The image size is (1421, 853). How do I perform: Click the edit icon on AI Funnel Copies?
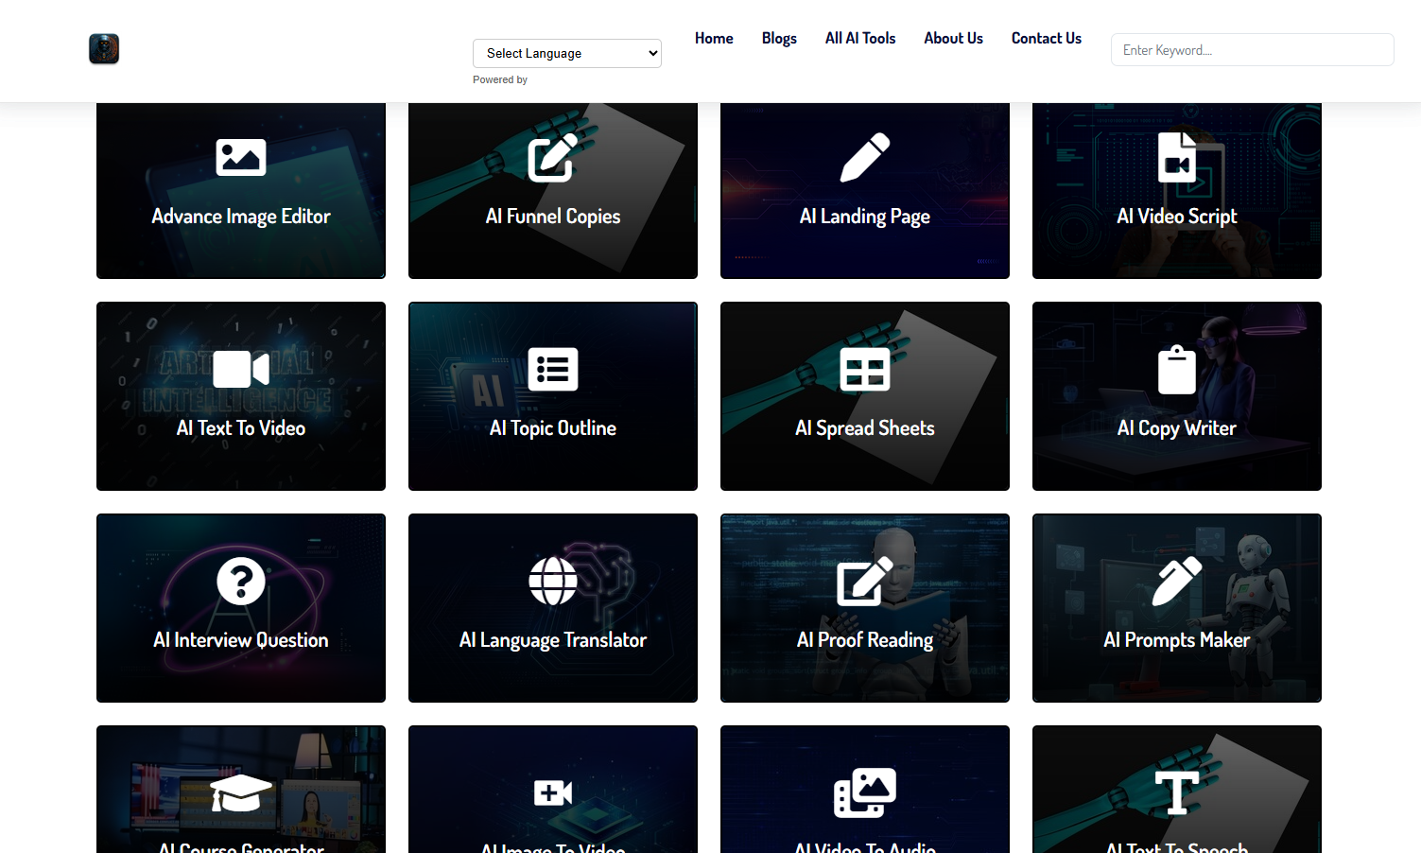point(552,157)
